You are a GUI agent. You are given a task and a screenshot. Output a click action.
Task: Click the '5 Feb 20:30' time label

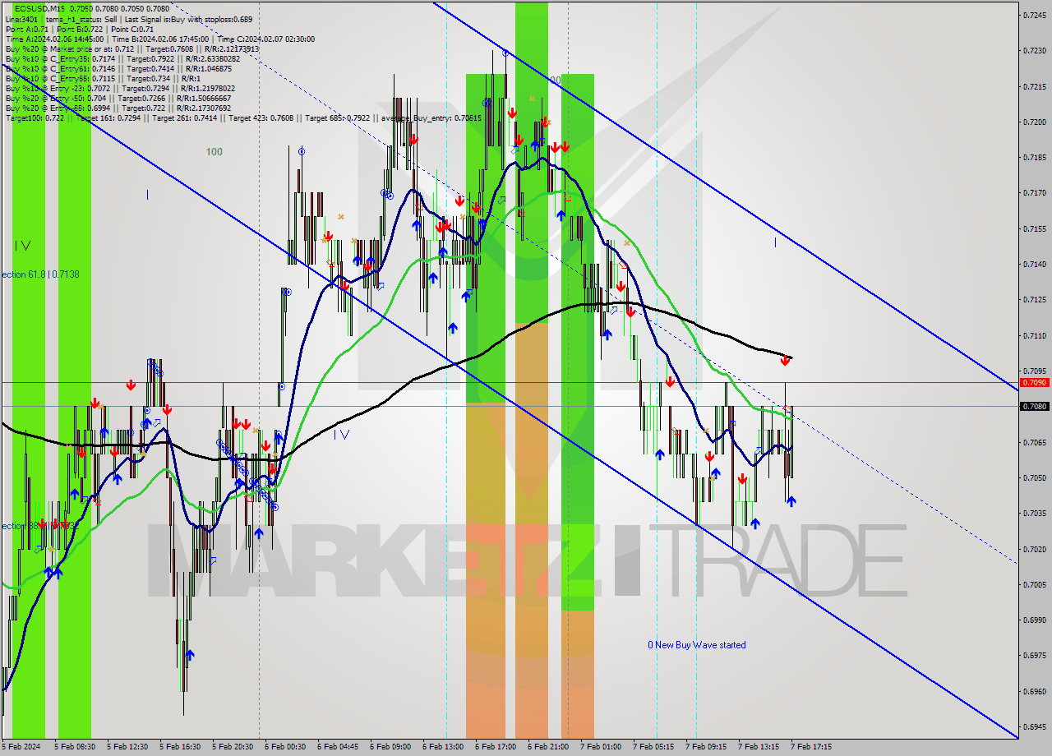[233, 747]
